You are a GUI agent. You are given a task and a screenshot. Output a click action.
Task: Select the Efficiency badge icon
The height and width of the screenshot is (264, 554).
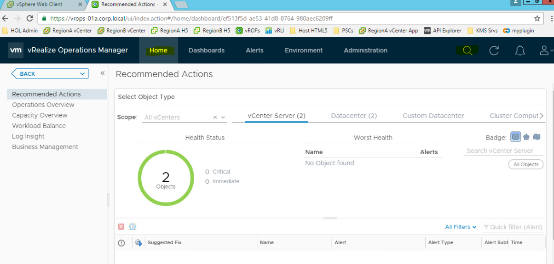(537, 137)
